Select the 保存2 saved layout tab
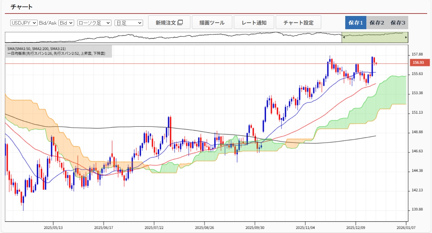The image size is (432, 233). (377, 23)
